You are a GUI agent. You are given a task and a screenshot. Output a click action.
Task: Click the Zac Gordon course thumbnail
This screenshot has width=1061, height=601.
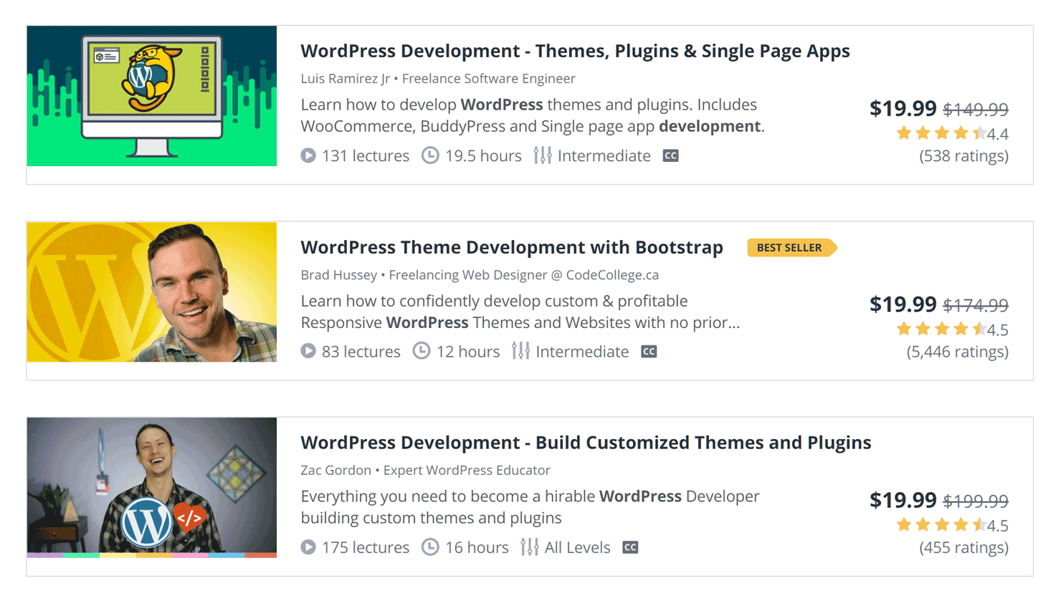pos(152,487)
